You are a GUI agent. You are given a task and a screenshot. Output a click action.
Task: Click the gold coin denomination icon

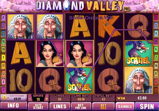click(4, 97)
